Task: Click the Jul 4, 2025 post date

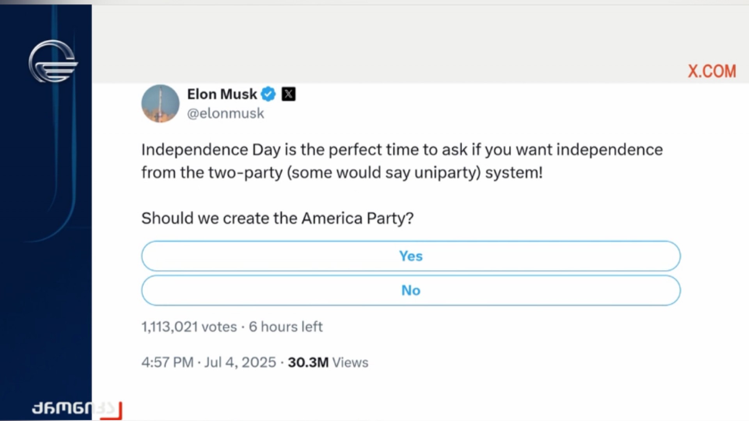Action: (x=240, y=363)
